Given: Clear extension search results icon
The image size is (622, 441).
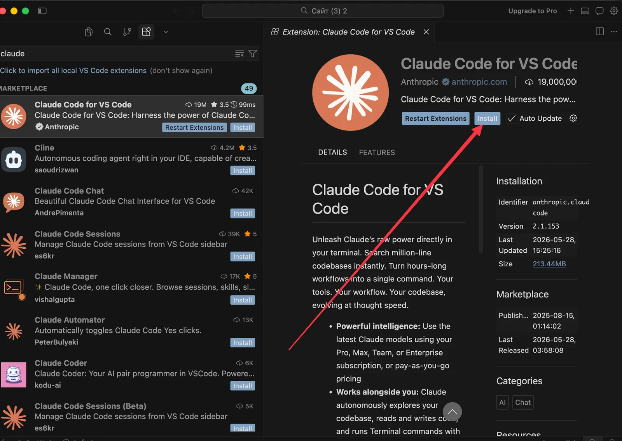Looking at the screenshot, I should tap(239, 54).
